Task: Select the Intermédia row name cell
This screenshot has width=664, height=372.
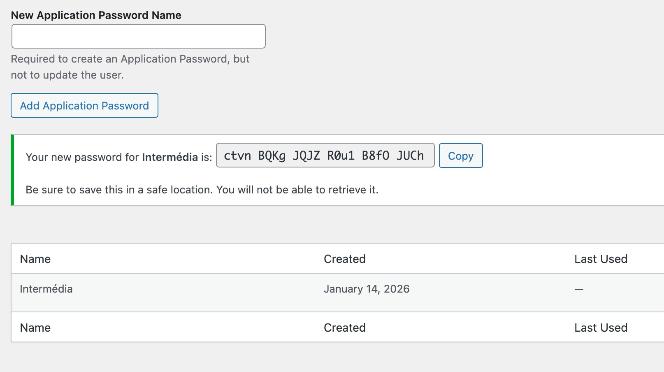Action: tap(46, 289)
